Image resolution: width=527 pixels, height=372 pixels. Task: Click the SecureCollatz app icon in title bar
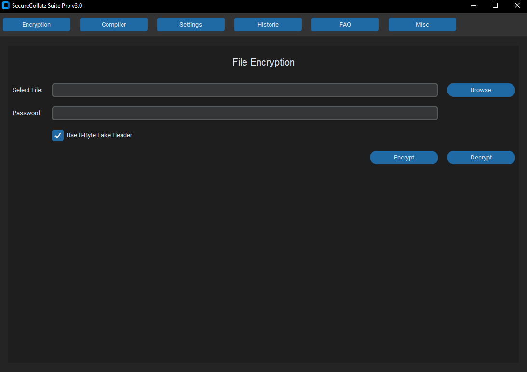point(6,6)
